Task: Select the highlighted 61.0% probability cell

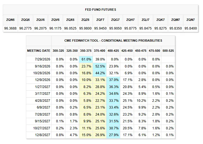Action: click(x=86, y=59)
